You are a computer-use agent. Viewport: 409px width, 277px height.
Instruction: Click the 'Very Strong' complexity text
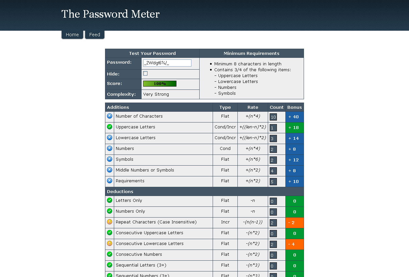(x=156, y=94)
